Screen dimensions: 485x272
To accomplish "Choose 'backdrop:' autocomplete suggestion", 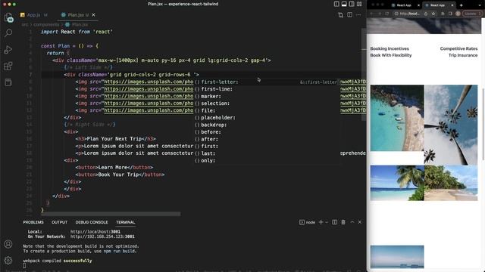I will 267,125.
